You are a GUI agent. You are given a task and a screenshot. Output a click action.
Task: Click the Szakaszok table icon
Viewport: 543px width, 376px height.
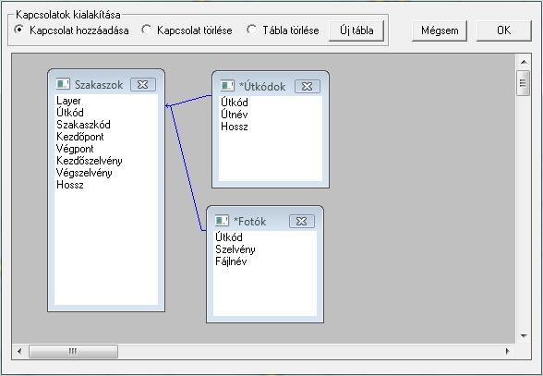click(x=63, y=84)
